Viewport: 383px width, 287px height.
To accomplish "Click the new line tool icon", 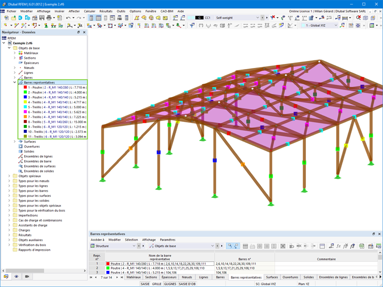I will pyautogui.click(x=16, y=25).
